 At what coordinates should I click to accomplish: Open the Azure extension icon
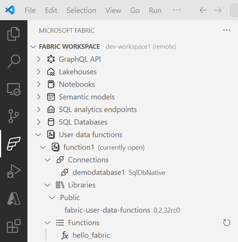click(13, 198)
